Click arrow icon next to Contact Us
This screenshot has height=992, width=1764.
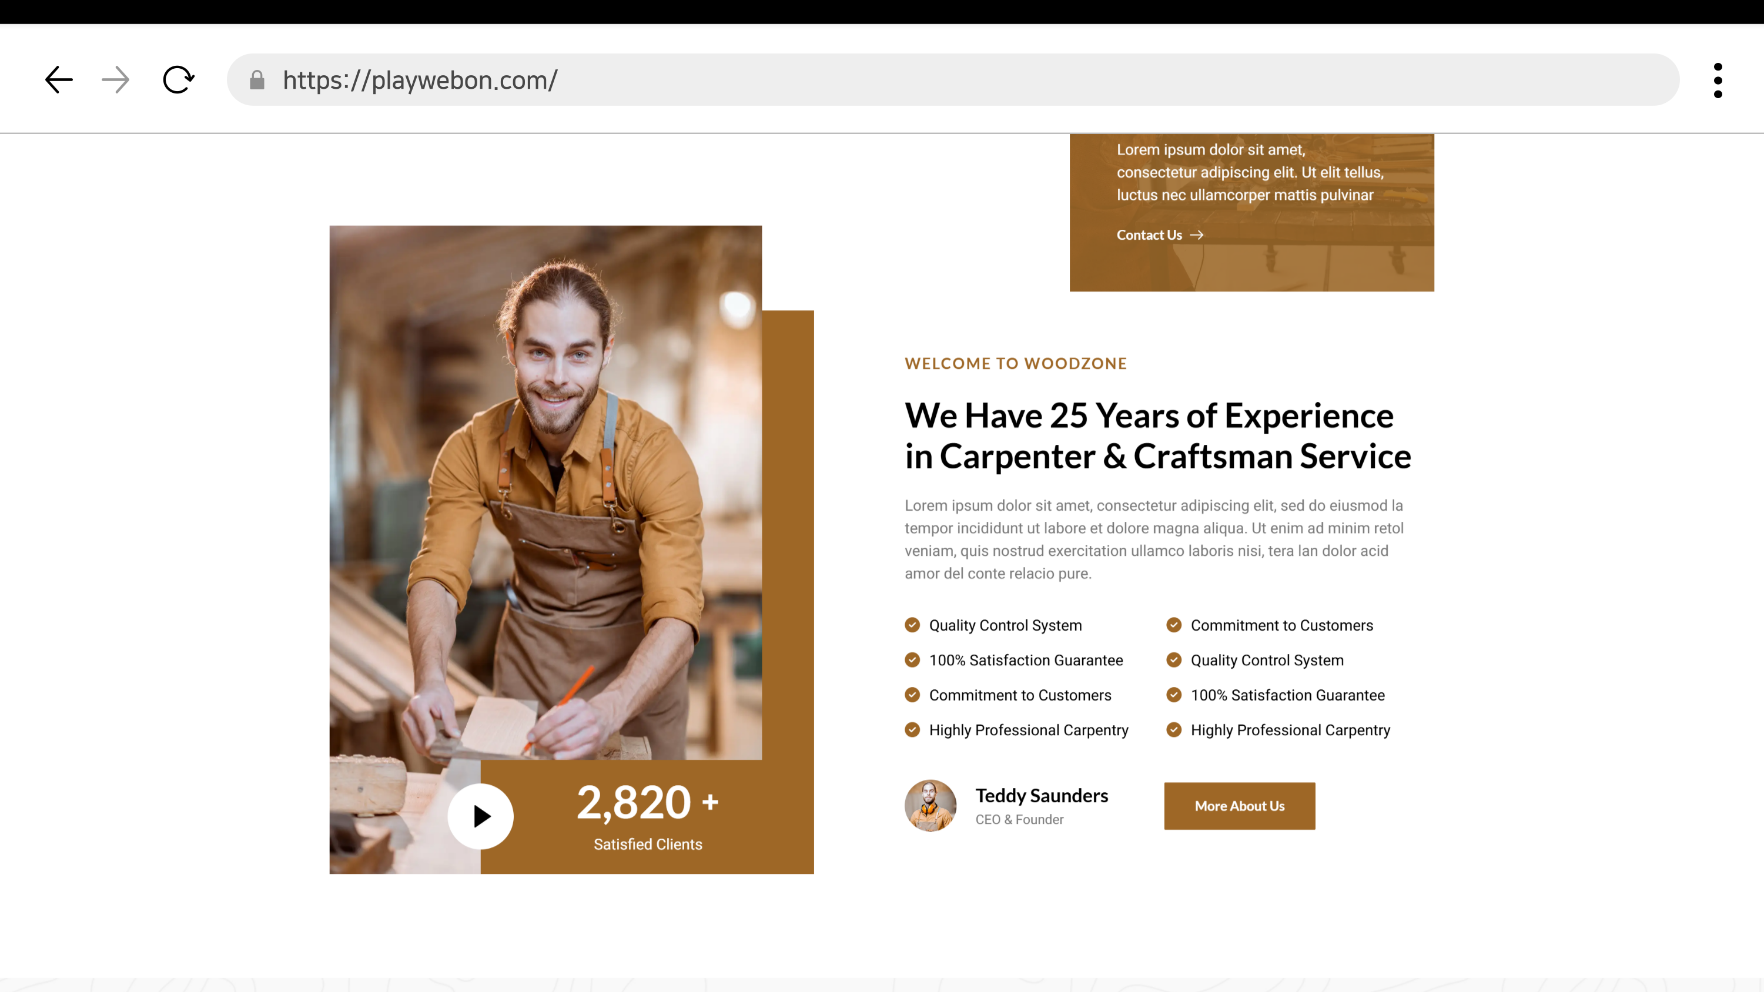[1196, 235]
